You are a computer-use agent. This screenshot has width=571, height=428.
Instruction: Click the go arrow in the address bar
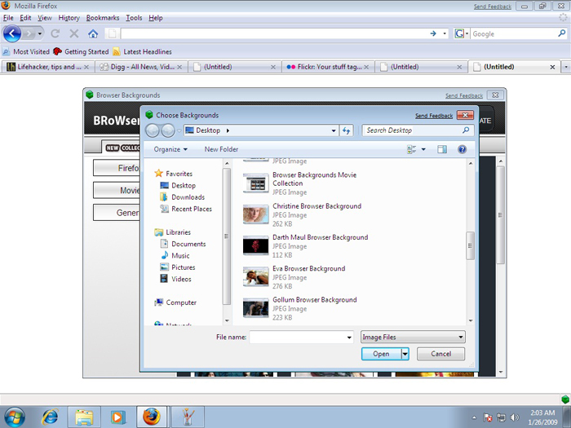click(433, 33)
